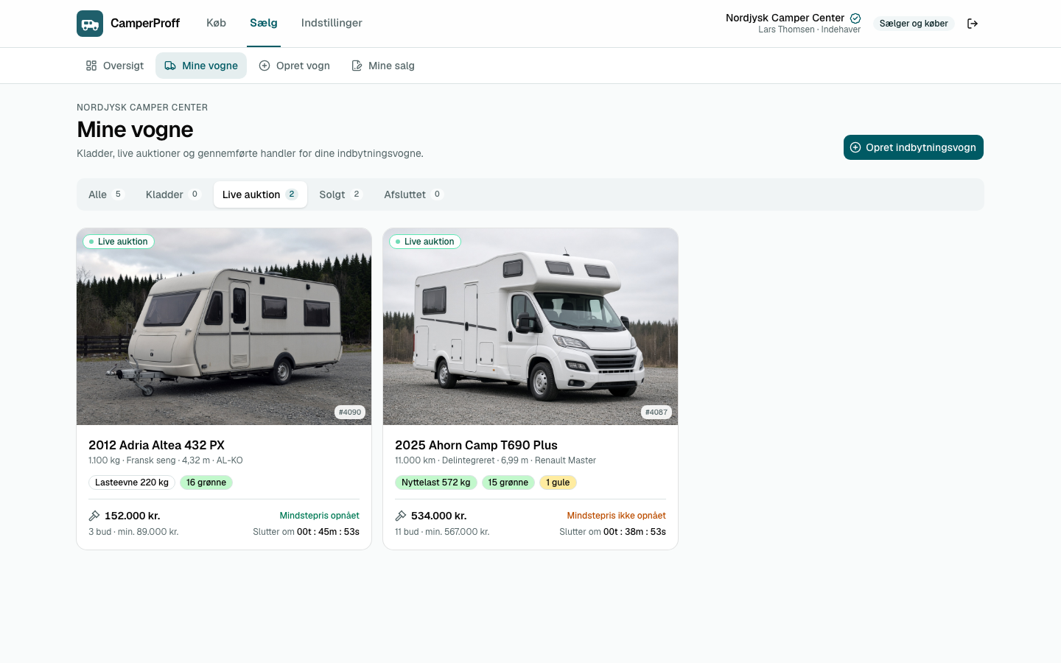
Task: Open the Ahorn Camp motorhome photo
Action: click(x=530, y=326)
